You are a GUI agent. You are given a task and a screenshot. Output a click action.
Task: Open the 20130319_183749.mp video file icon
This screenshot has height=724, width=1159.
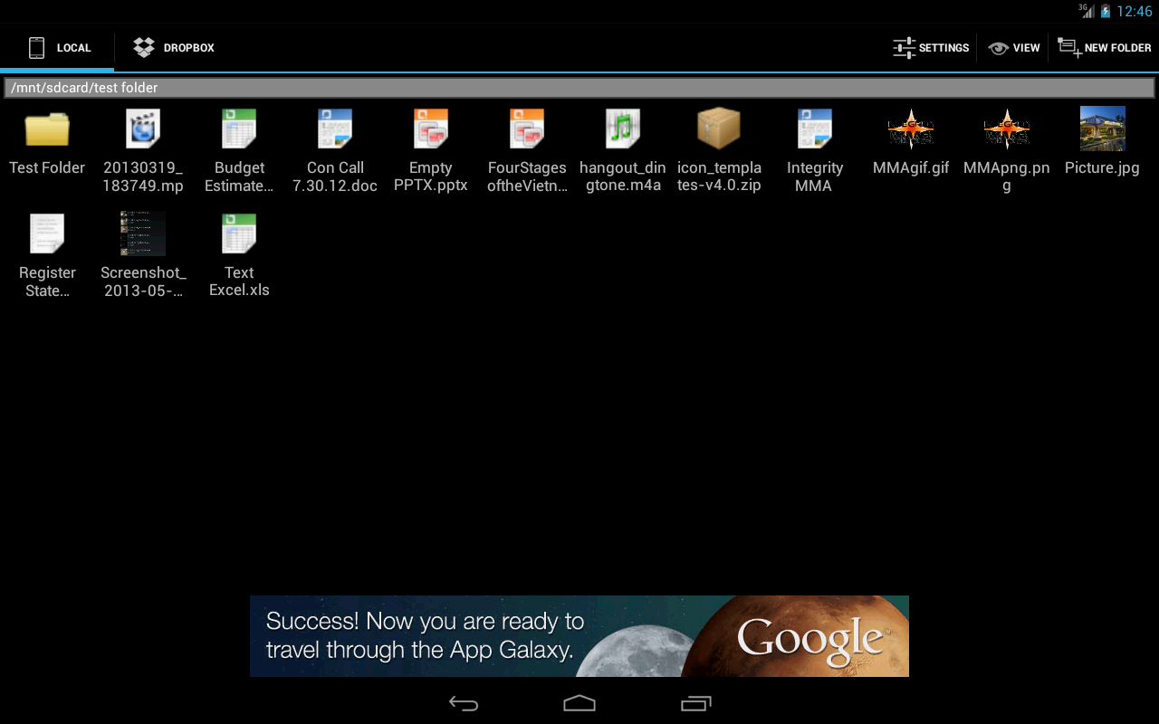tap(143, 129)
